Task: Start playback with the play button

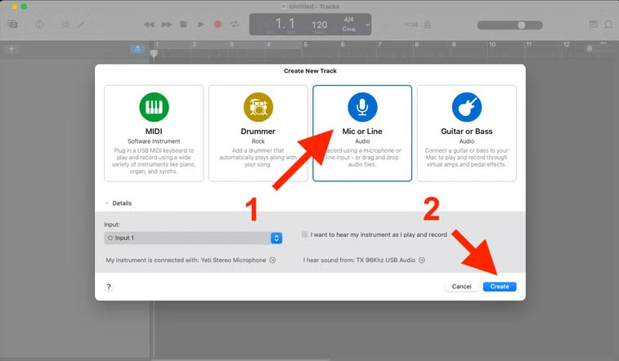Action: click(201, 25)
